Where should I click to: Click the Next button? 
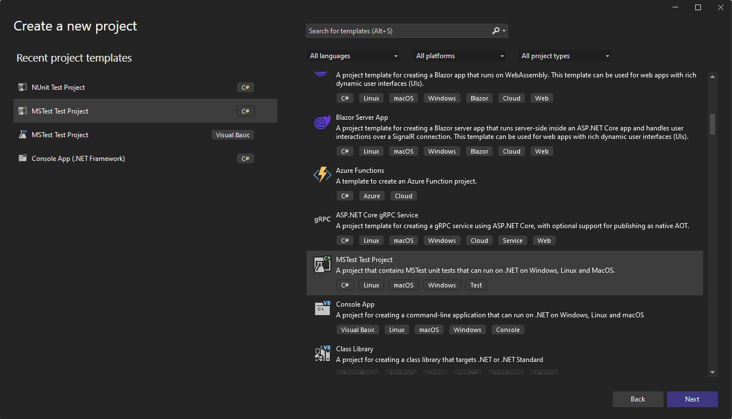(692, 399)
